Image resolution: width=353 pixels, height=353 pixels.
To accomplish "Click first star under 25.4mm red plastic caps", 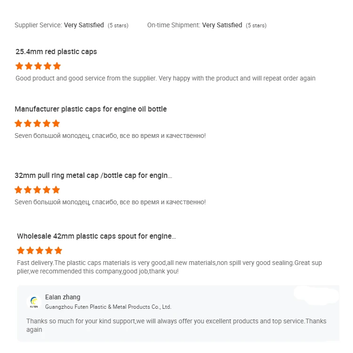I will pos(19,66).
